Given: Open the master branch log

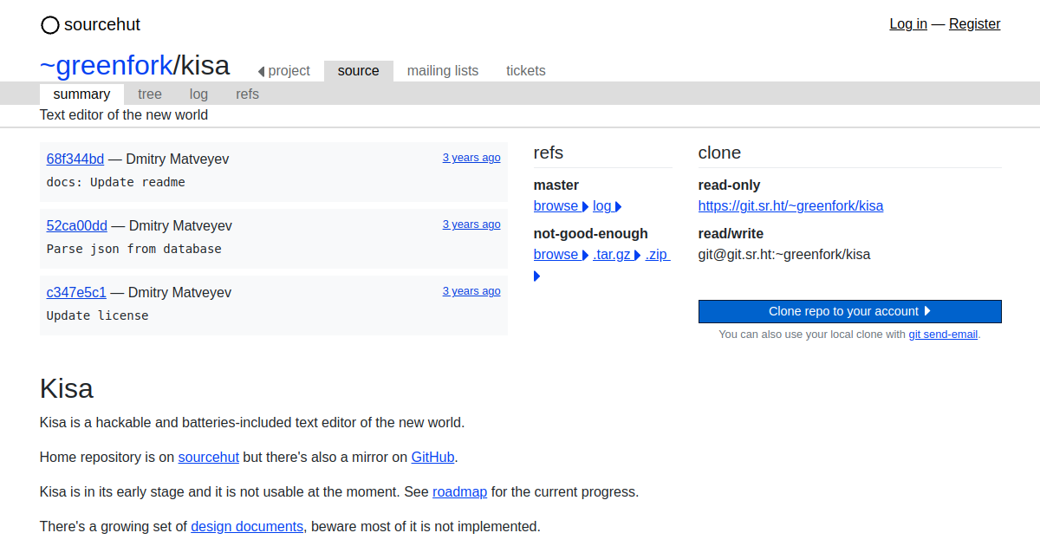Looking at the screenshot, I should [607, 205].
